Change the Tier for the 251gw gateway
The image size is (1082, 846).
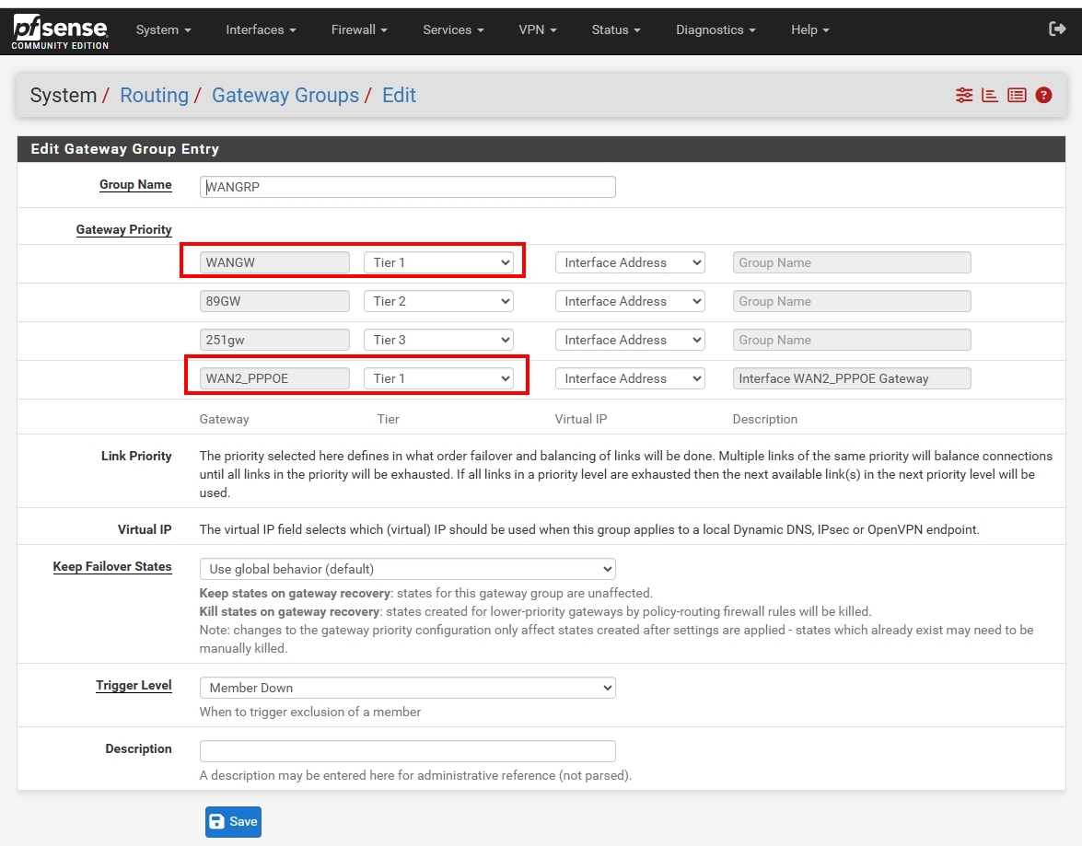click(x=438, y=340)
